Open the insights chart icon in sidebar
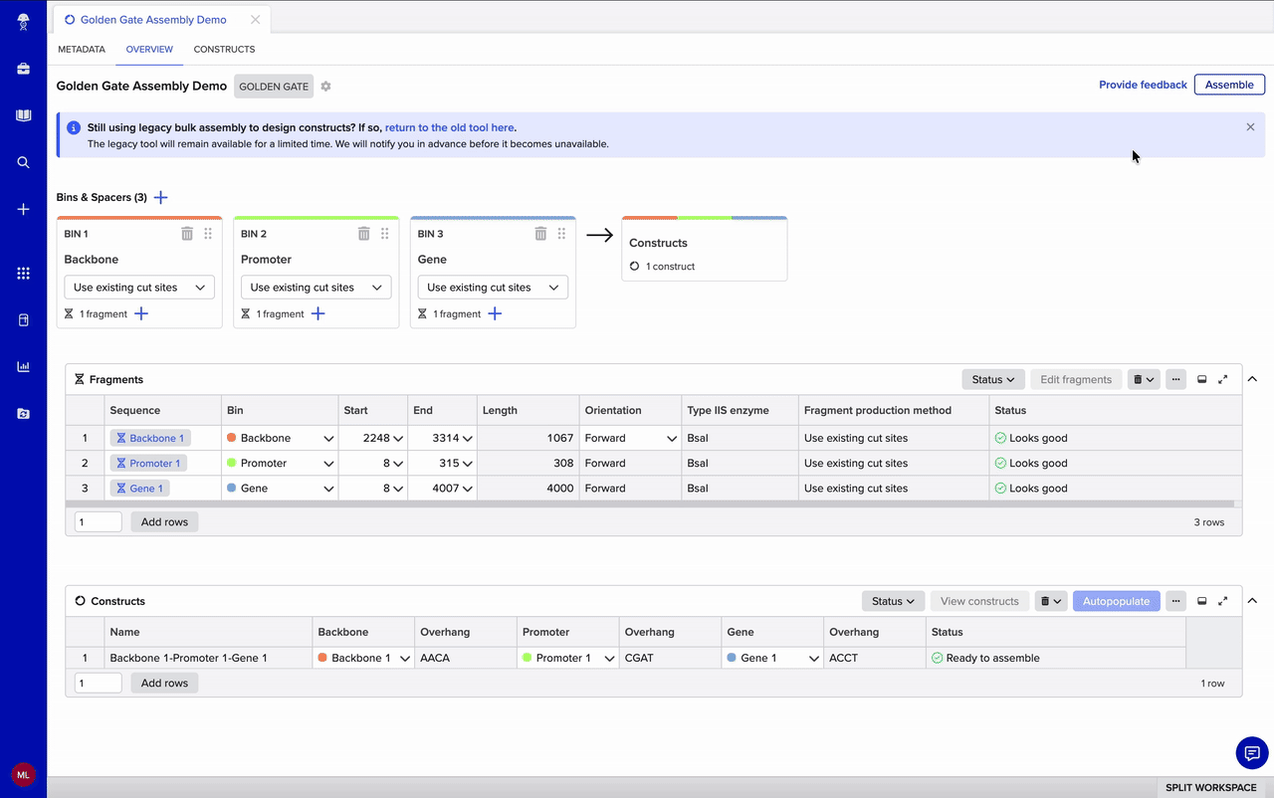Viewport: 1274px width, 798px height. click(22, 366)
